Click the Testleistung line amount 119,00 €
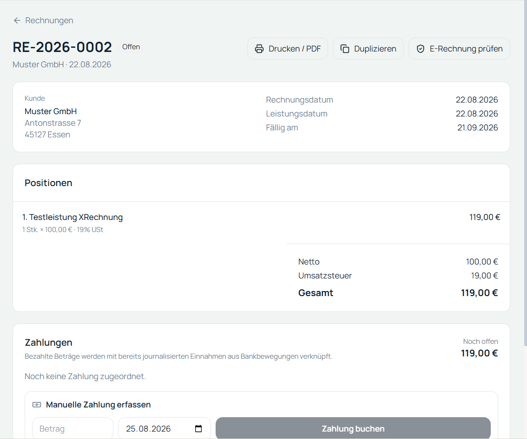 485,217
